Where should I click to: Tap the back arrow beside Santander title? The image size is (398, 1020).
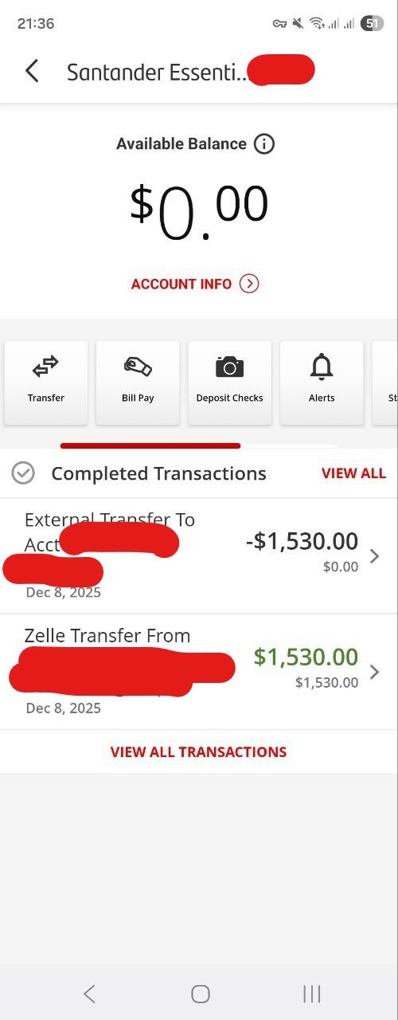coord(32,71)
